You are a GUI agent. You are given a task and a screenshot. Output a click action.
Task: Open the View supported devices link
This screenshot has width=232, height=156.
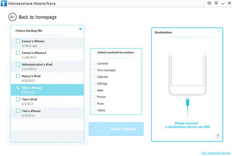pyautogui.click(x=216, y=153)
